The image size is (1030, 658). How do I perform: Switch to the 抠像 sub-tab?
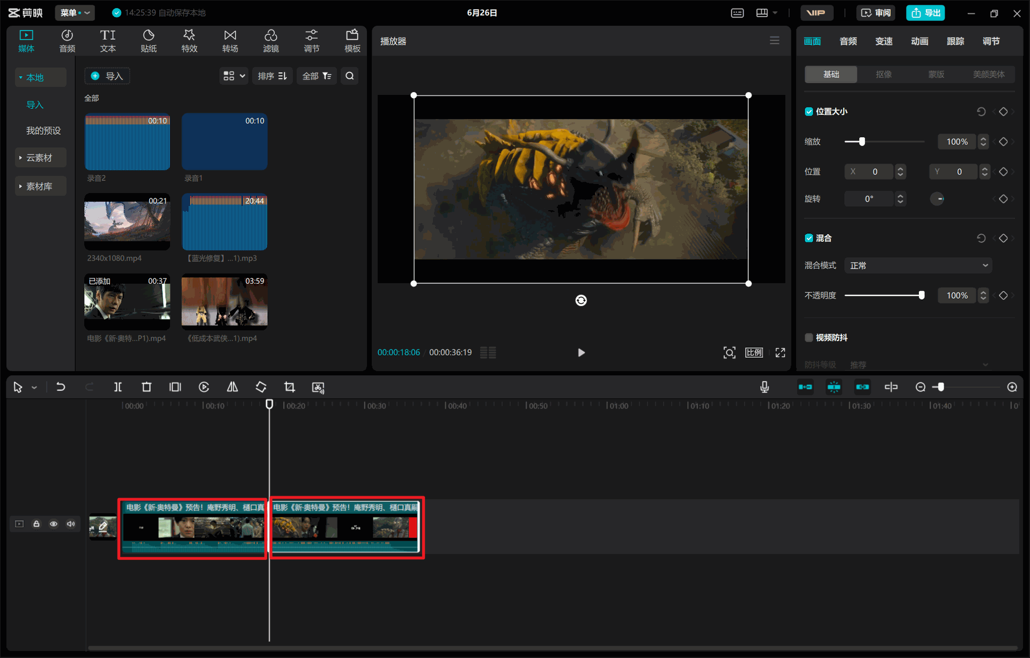point(884,75)
